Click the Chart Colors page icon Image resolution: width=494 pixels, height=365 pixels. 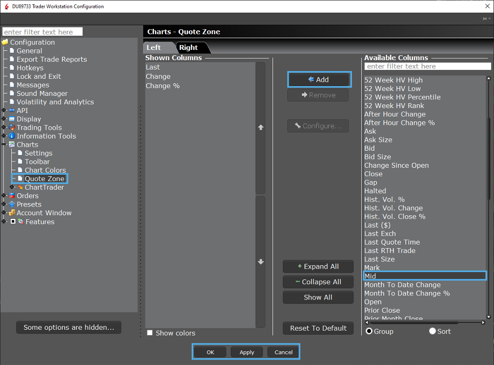20,170
